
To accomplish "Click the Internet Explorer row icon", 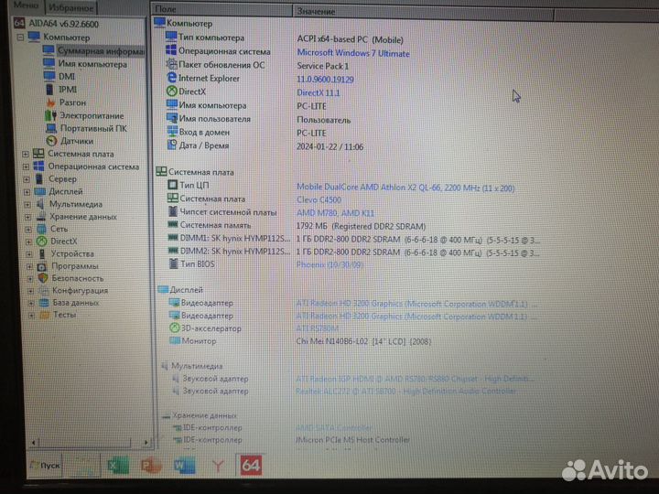I will click(x=171, y=77).
